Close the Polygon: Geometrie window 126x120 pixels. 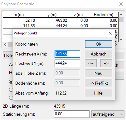[x=121, y=4]
